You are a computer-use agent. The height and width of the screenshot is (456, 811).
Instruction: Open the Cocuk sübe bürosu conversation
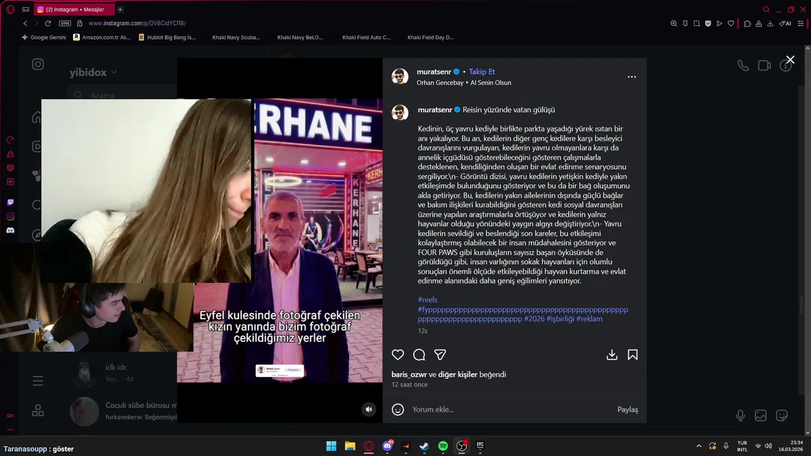point(124,411)
